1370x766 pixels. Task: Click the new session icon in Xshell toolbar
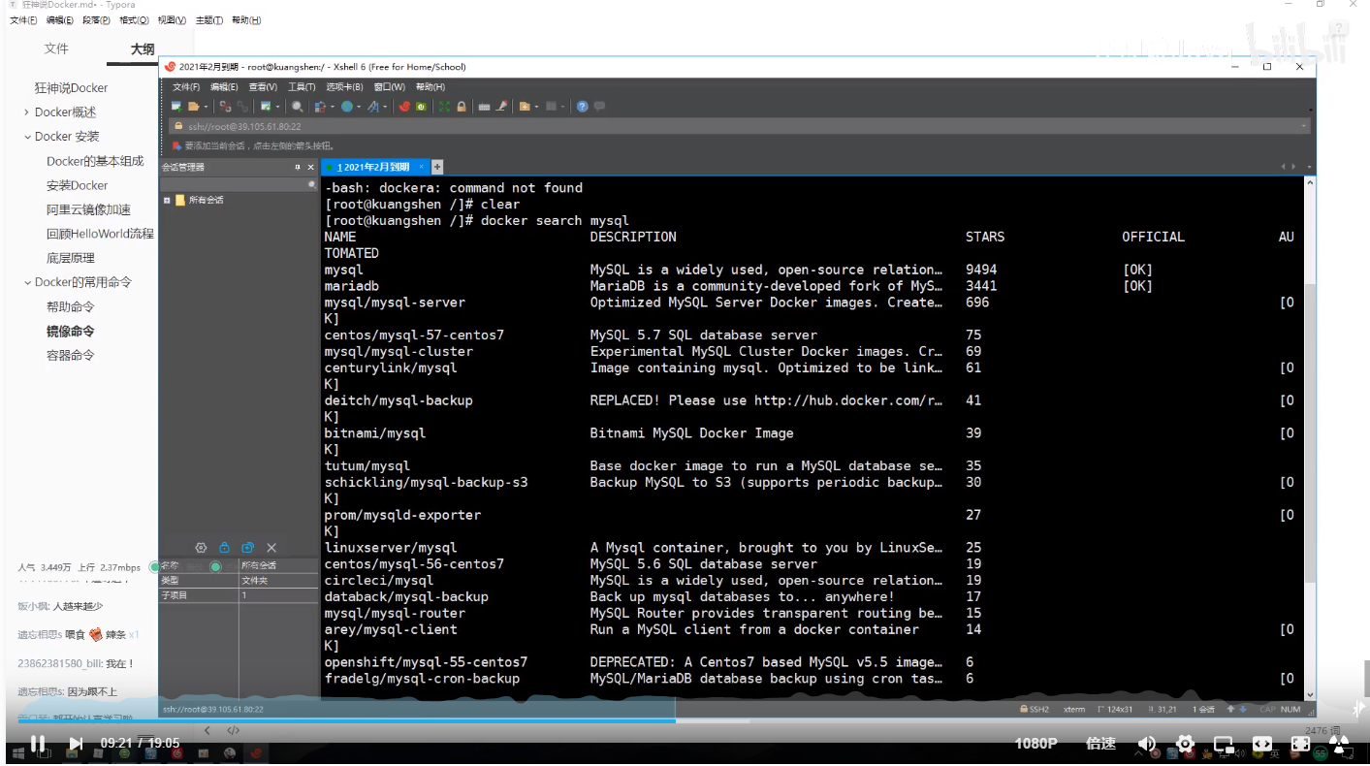coord(175,107)
